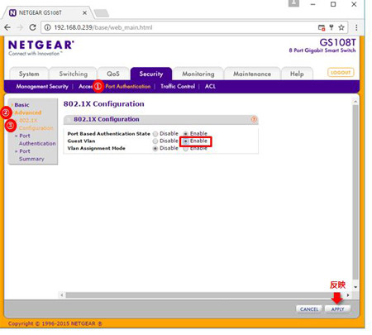Open 802.1X Configuration in side menu
This screenshot has height=335, width=372.
coord(36,124)
